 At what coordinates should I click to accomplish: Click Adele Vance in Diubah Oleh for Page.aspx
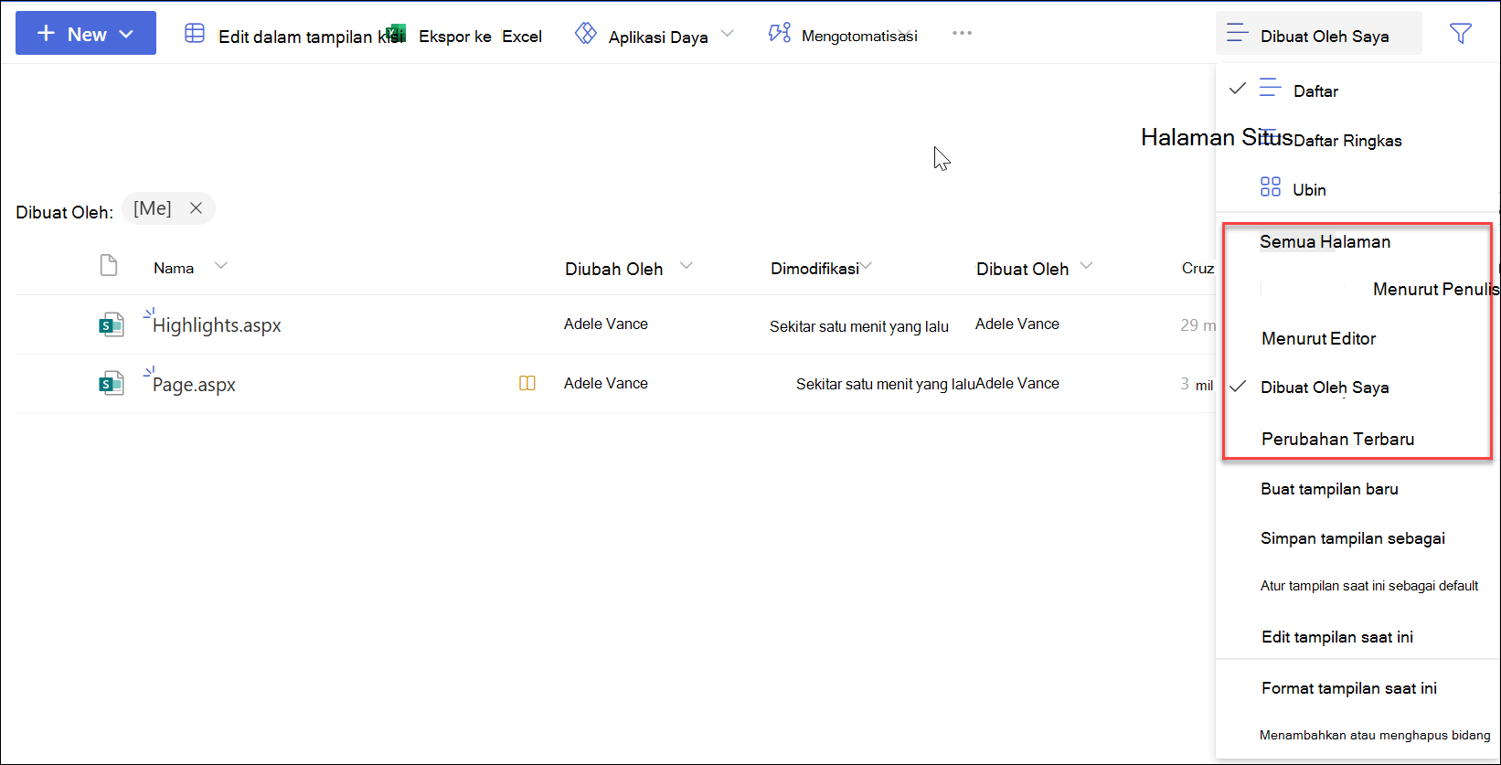pyautogui.click(x=606, y=383)
